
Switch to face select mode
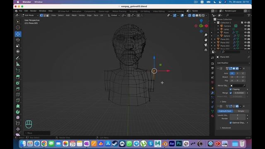48,15
